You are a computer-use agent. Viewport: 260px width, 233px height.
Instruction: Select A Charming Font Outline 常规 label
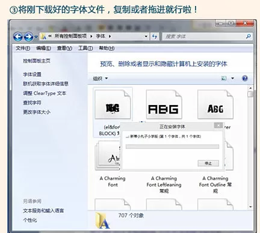point(215,184)
